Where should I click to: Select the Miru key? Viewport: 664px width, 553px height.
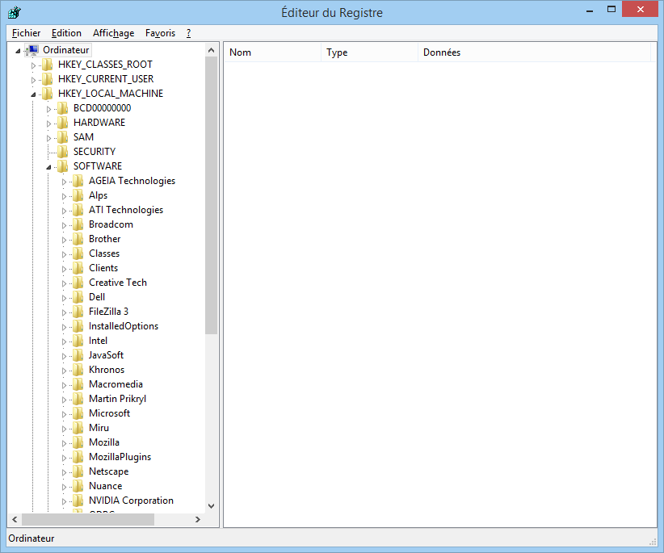(99, 428)
